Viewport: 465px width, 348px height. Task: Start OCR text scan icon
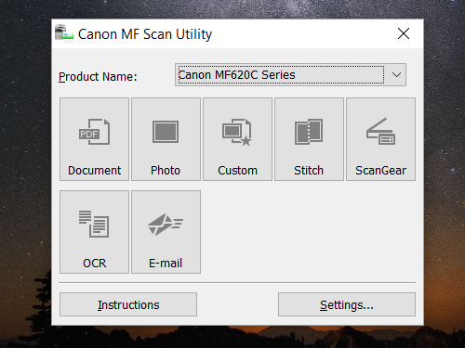point(94,224)
